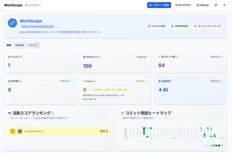The image size is (232, 153).
Task: Click the help icon beside 総PR数
Action: 21,81
